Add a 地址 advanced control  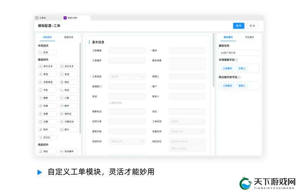click(x=47, y=151)
